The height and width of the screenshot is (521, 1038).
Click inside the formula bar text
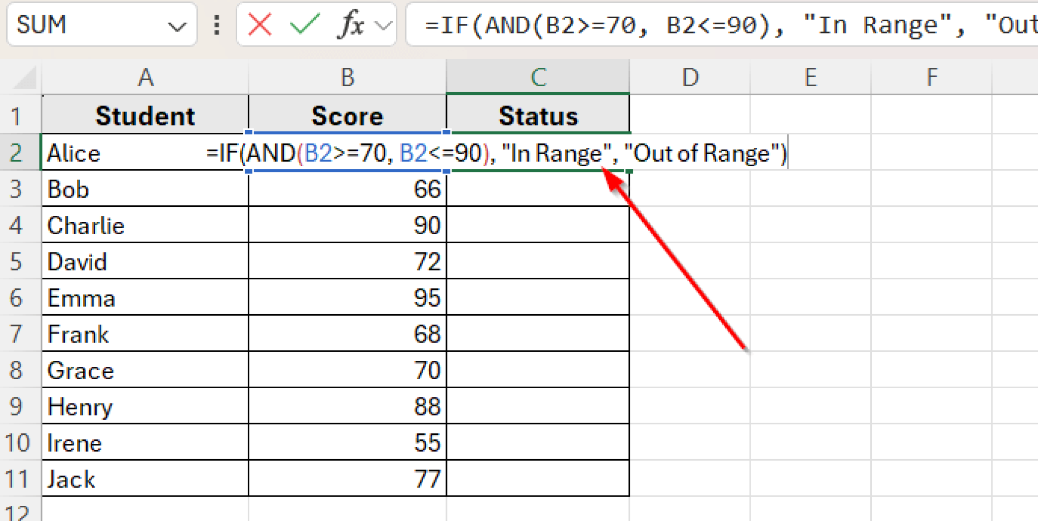pyautogui.click(x=710, y=24)
